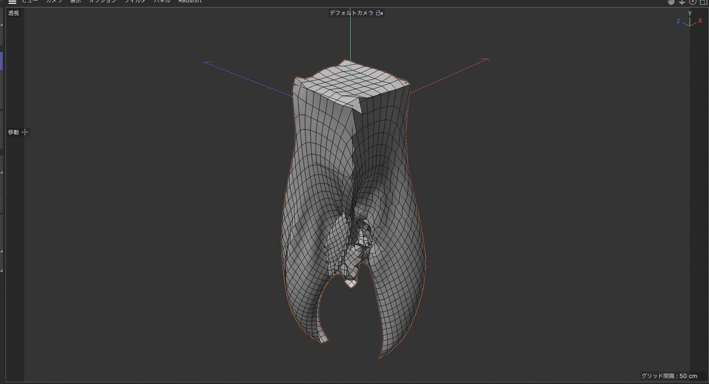Open the Redshift menu
The height and width of the screenshot is (384, 709).
tap(190, 1)
